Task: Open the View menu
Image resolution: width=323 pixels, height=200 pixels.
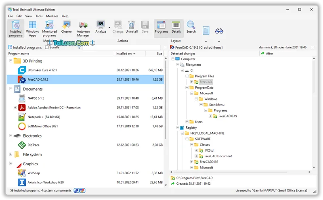Action: point(28,16)
